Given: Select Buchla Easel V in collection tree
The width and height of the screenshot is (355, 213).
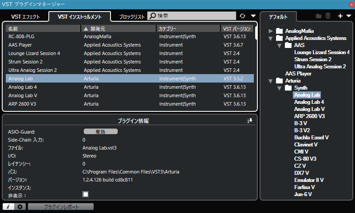Looking at the screenshot, I should coord(312,138).
